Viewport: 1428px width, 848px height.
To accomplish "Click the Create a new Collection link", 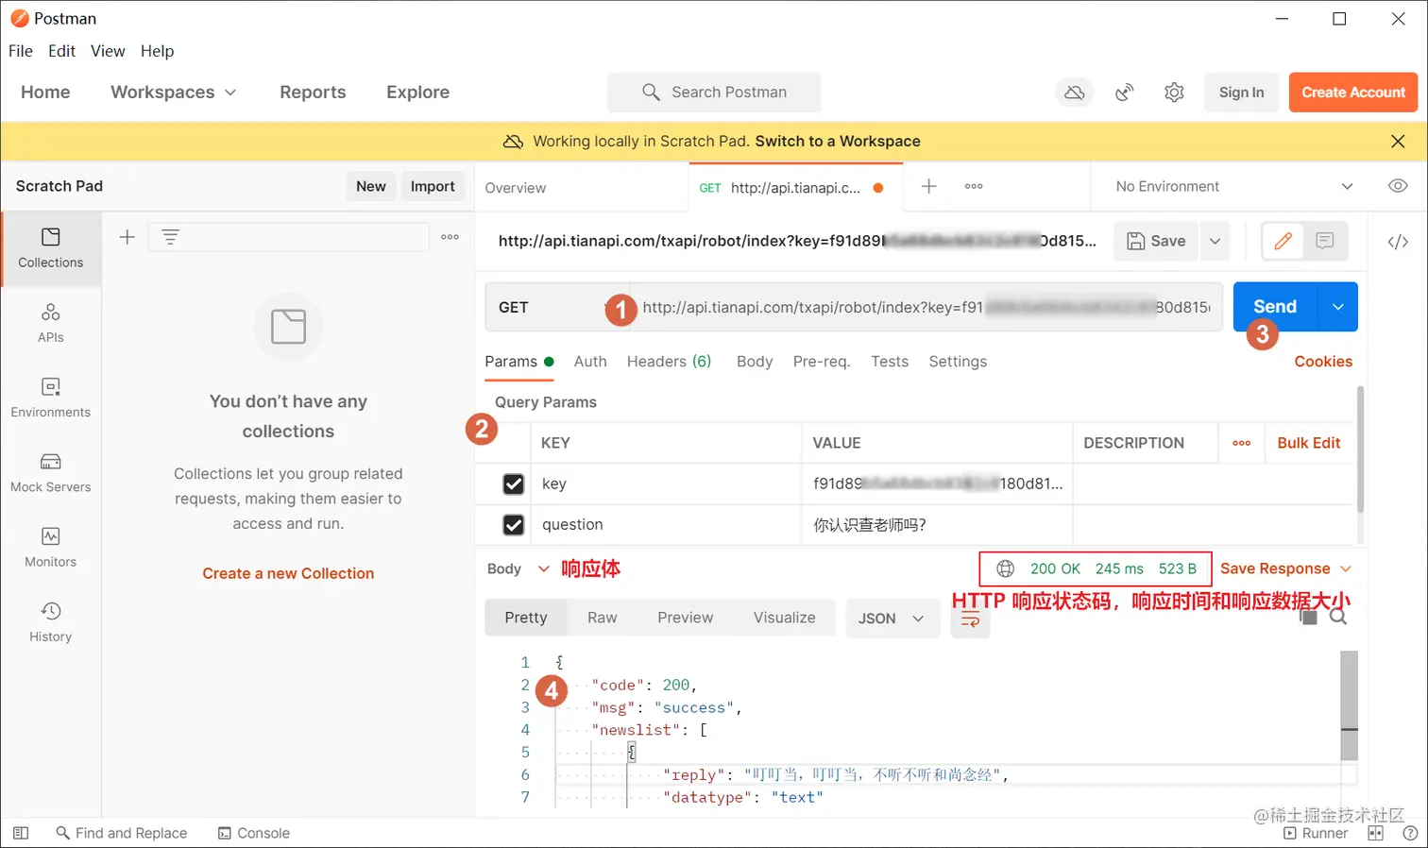I will click(x=288, y=573).
